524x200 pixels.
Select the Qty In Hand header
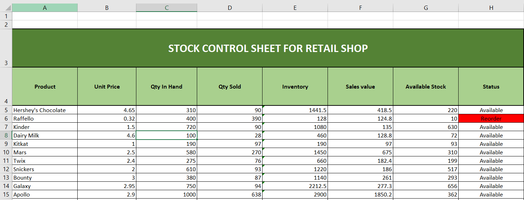coord(167,86)
